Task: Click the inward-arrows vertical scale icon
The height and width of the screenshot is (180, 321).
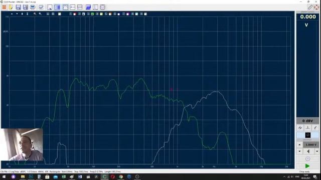Action: (x=27, y=14)
